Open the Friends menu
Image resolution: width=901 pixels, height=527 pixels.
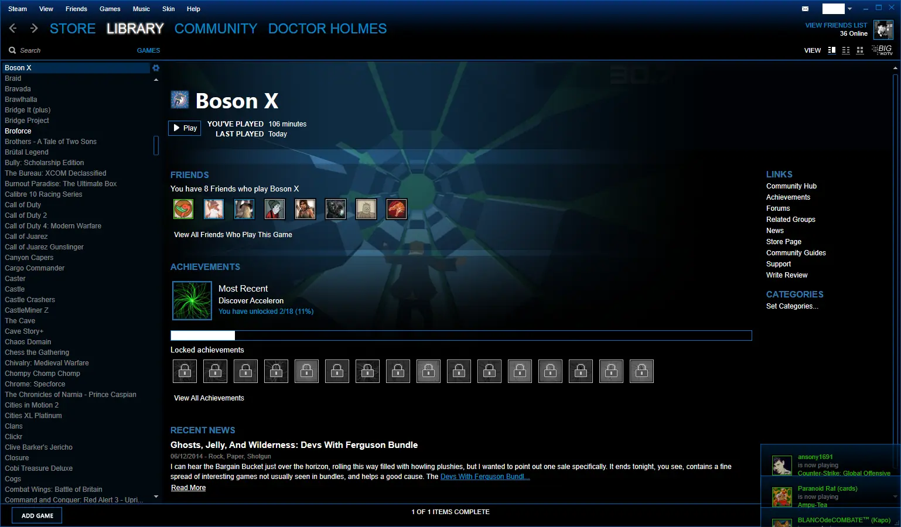click(x=76, y=9)
